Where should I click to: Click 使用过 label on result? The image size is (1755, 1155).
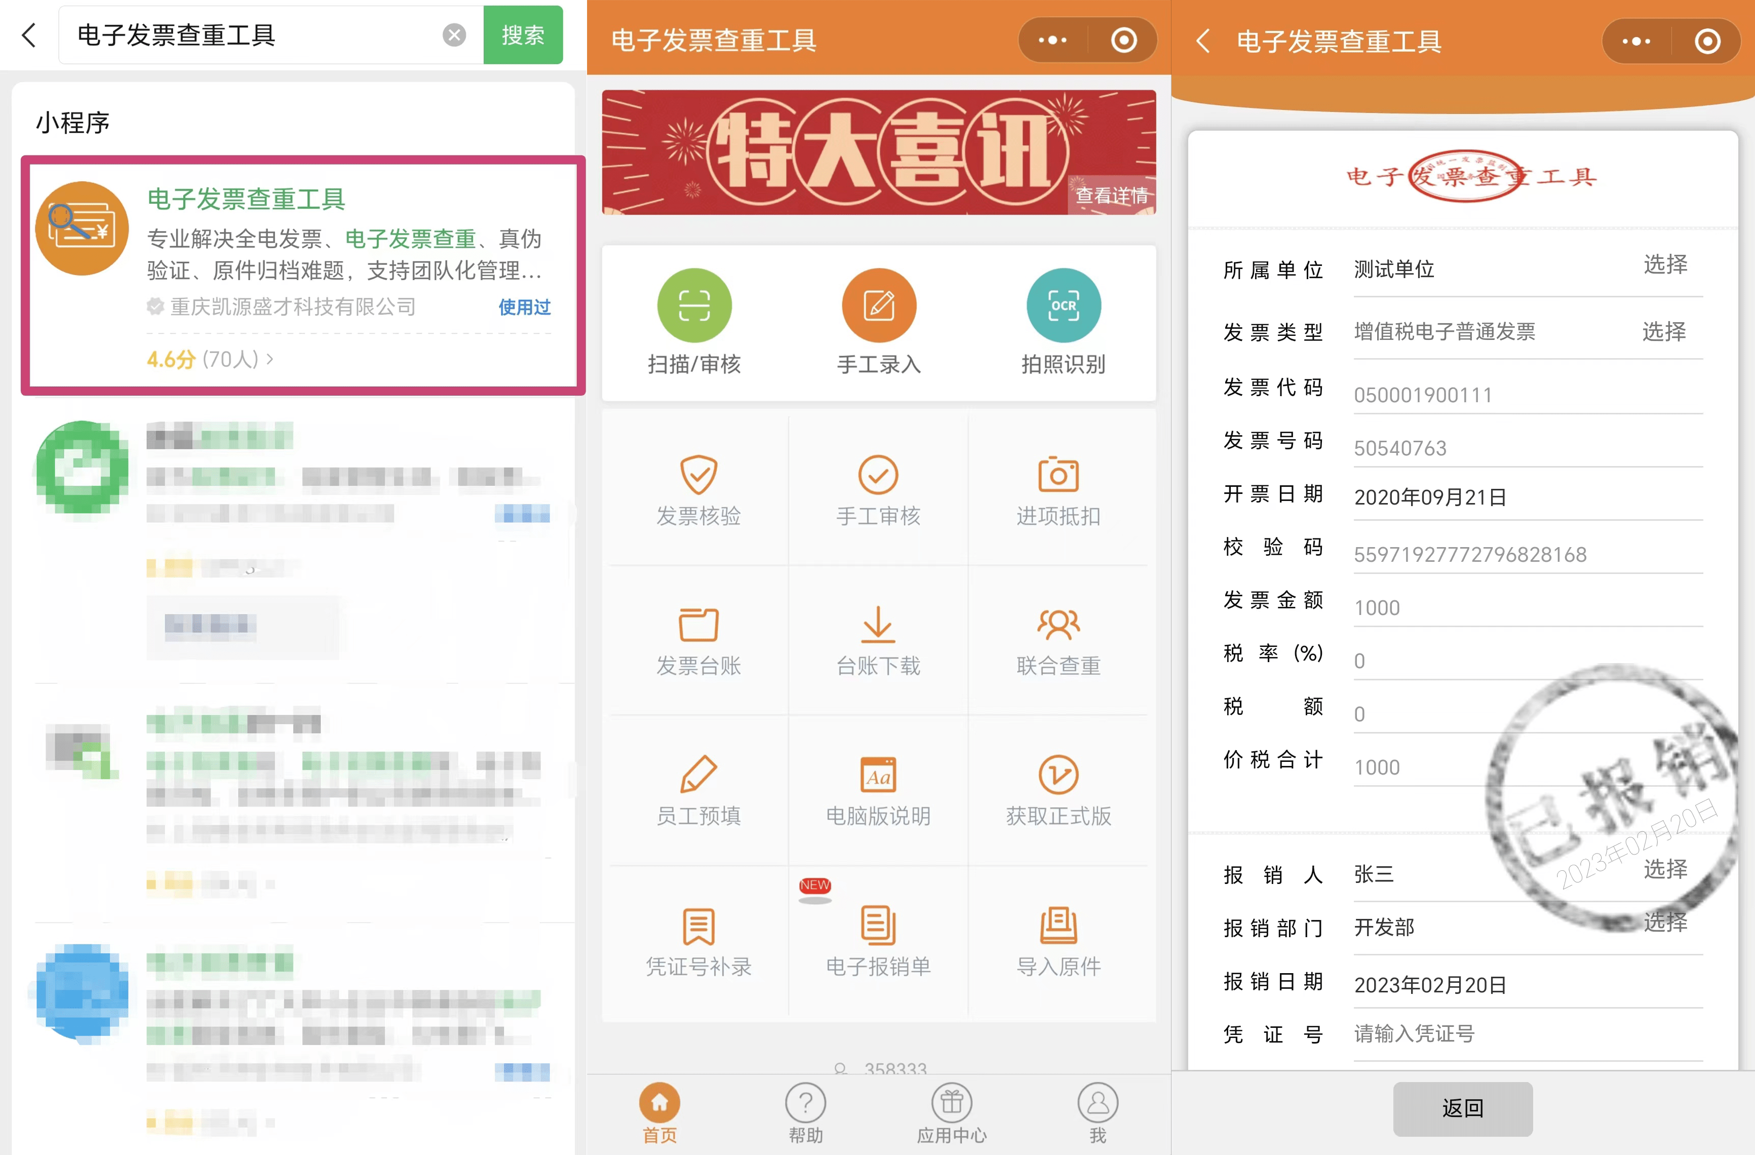(x=524, y=307)
